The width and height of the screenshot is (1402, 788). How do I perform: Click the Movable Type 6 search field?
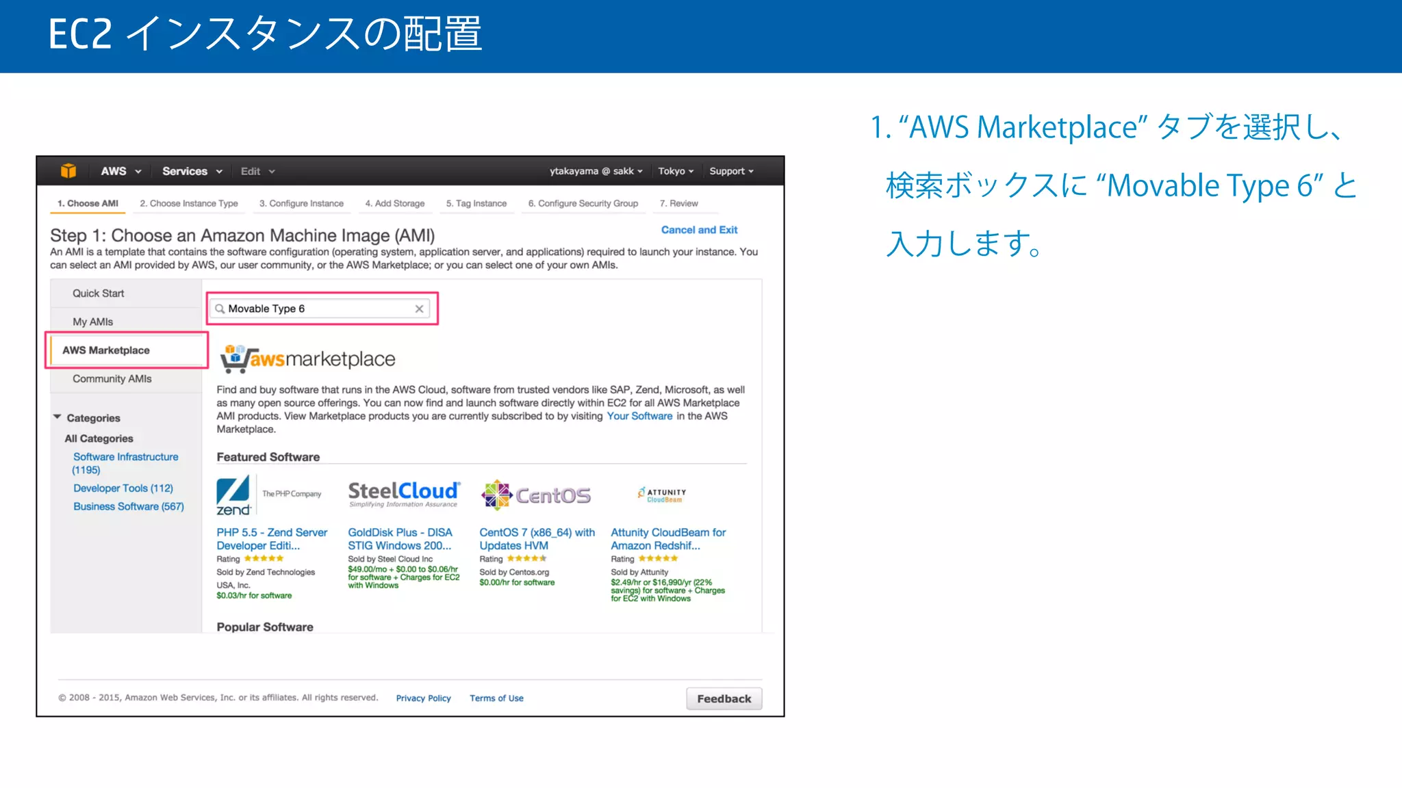(319, 309)
